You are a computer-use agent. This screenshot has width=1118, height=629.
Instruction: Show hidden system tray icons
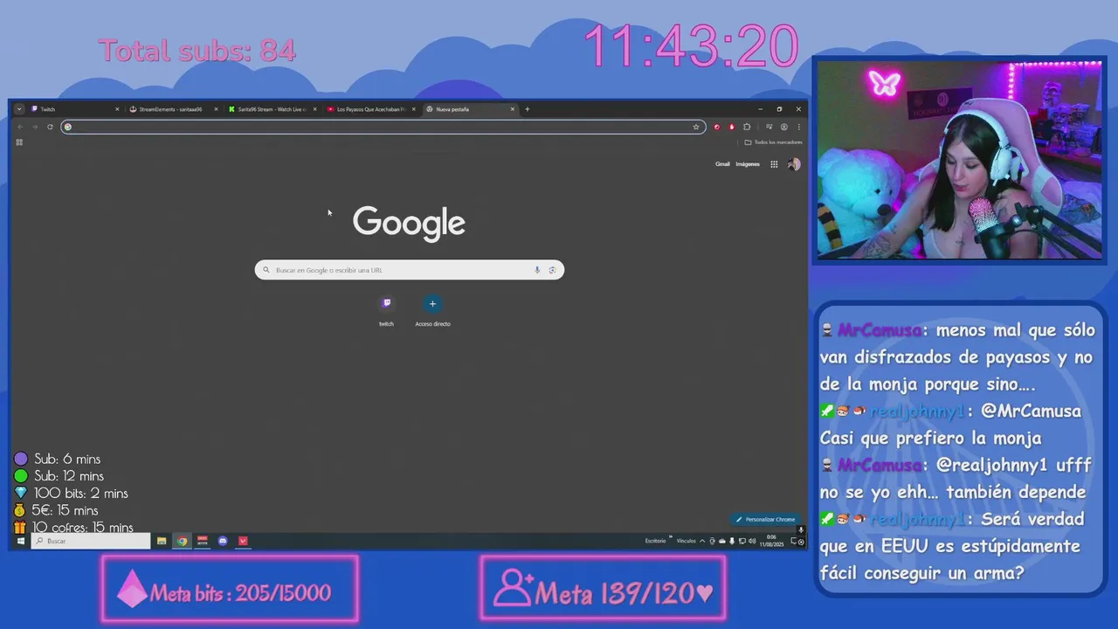coord(704,541)
